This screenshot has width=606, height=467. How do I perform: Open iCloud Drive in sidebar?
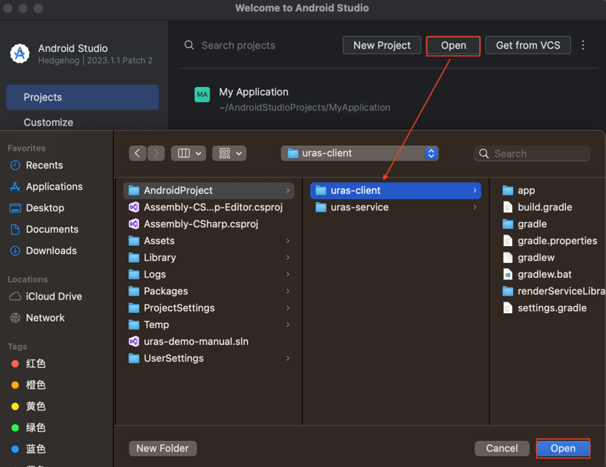[53, 297]
